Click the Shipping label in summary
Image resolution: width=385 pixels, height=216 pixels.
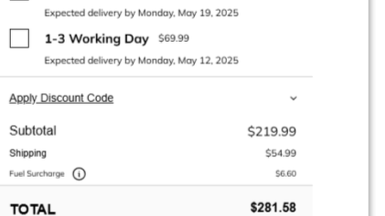pyautogui.click(x=28, y=153)
